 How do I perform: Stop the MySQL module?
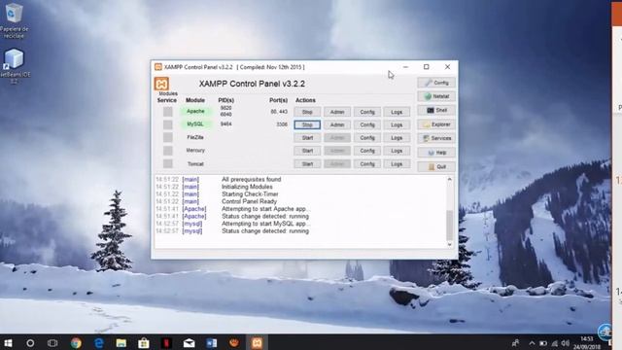[307, 124]
